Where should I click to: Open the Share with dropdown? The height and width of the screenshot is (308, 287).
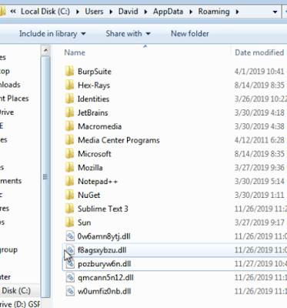pyautogui.click(x=128, y=34)
